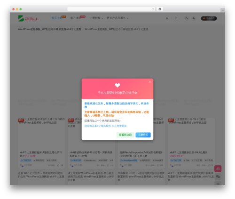Open the 雷盾 WAF 正式发布 article
235x199 pixels.
coord(41,175)
